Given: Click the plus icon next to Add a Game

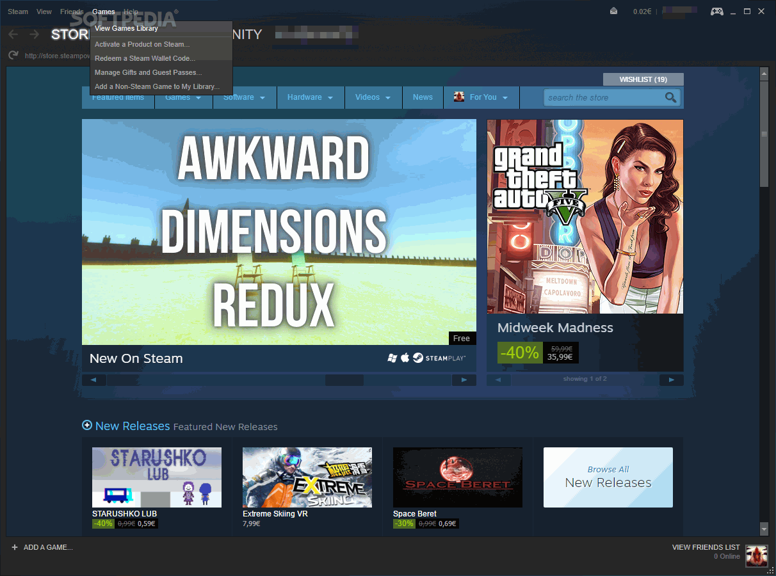Looking at the screenshot, I should point(15,548).
